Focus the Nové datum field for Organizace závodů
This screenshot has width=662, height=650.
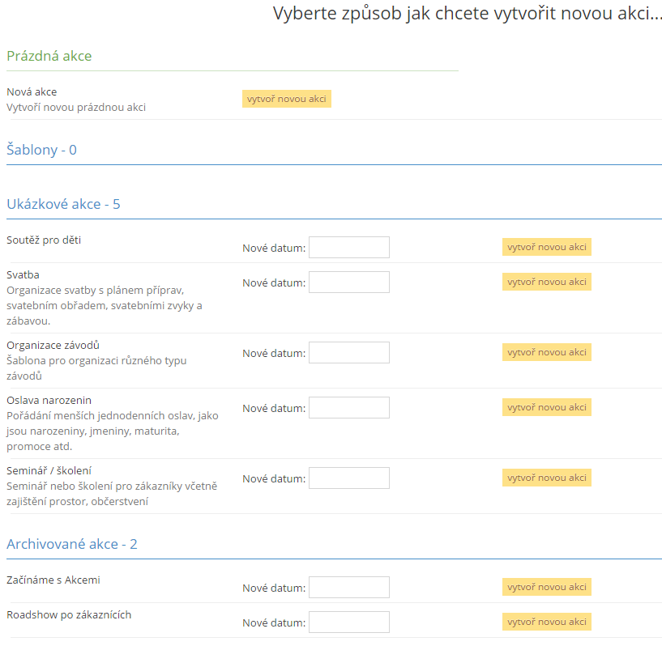(x=349, y=353)
